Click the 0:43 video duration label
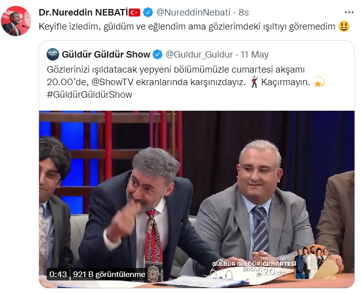This screenshot has height=294, width=361. point(58,274)
